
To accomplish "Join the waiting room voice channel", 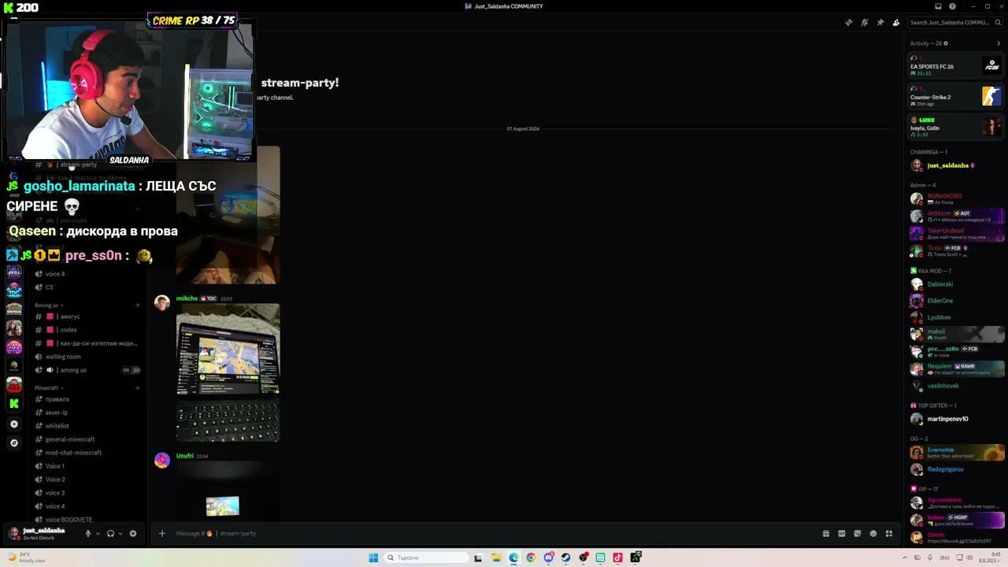I will 87,357.
